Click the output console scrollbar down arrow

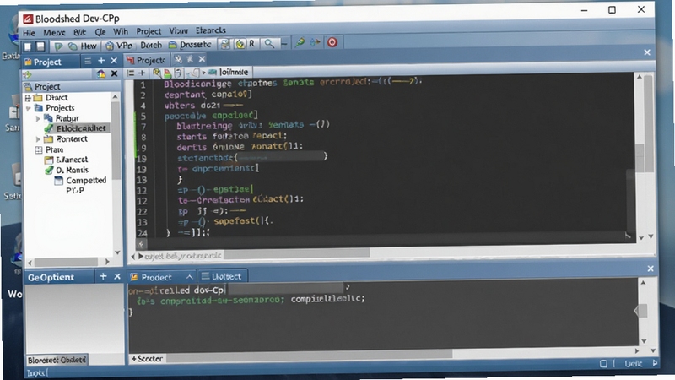click(x=644, y=341)
